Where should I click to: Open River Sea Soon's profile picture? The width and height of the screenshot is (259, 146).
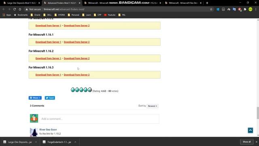34,132
